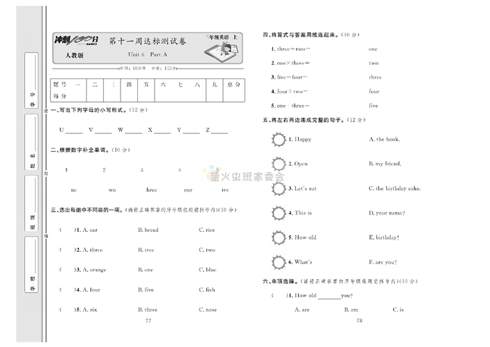Select option 'C. blue'
Image resolution: width=490 pixels, height=347 pixels.
tap(207, 270)
